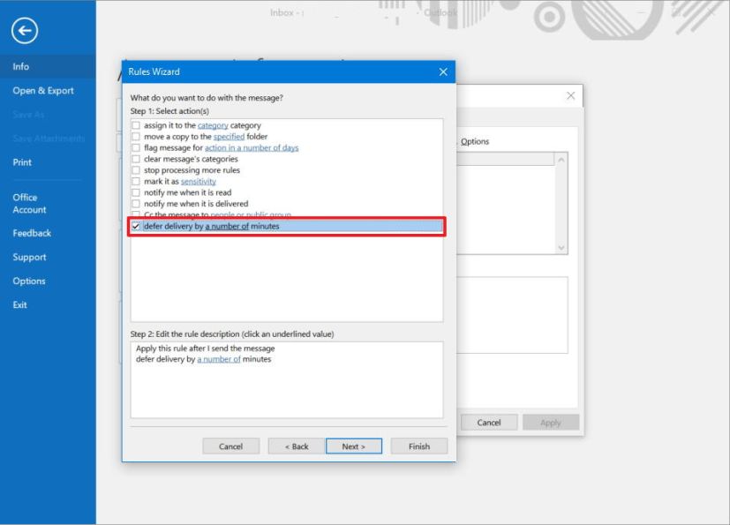The image size is (730, 525).
Task: Click the Next > button
Action: [x=354, y=446]
